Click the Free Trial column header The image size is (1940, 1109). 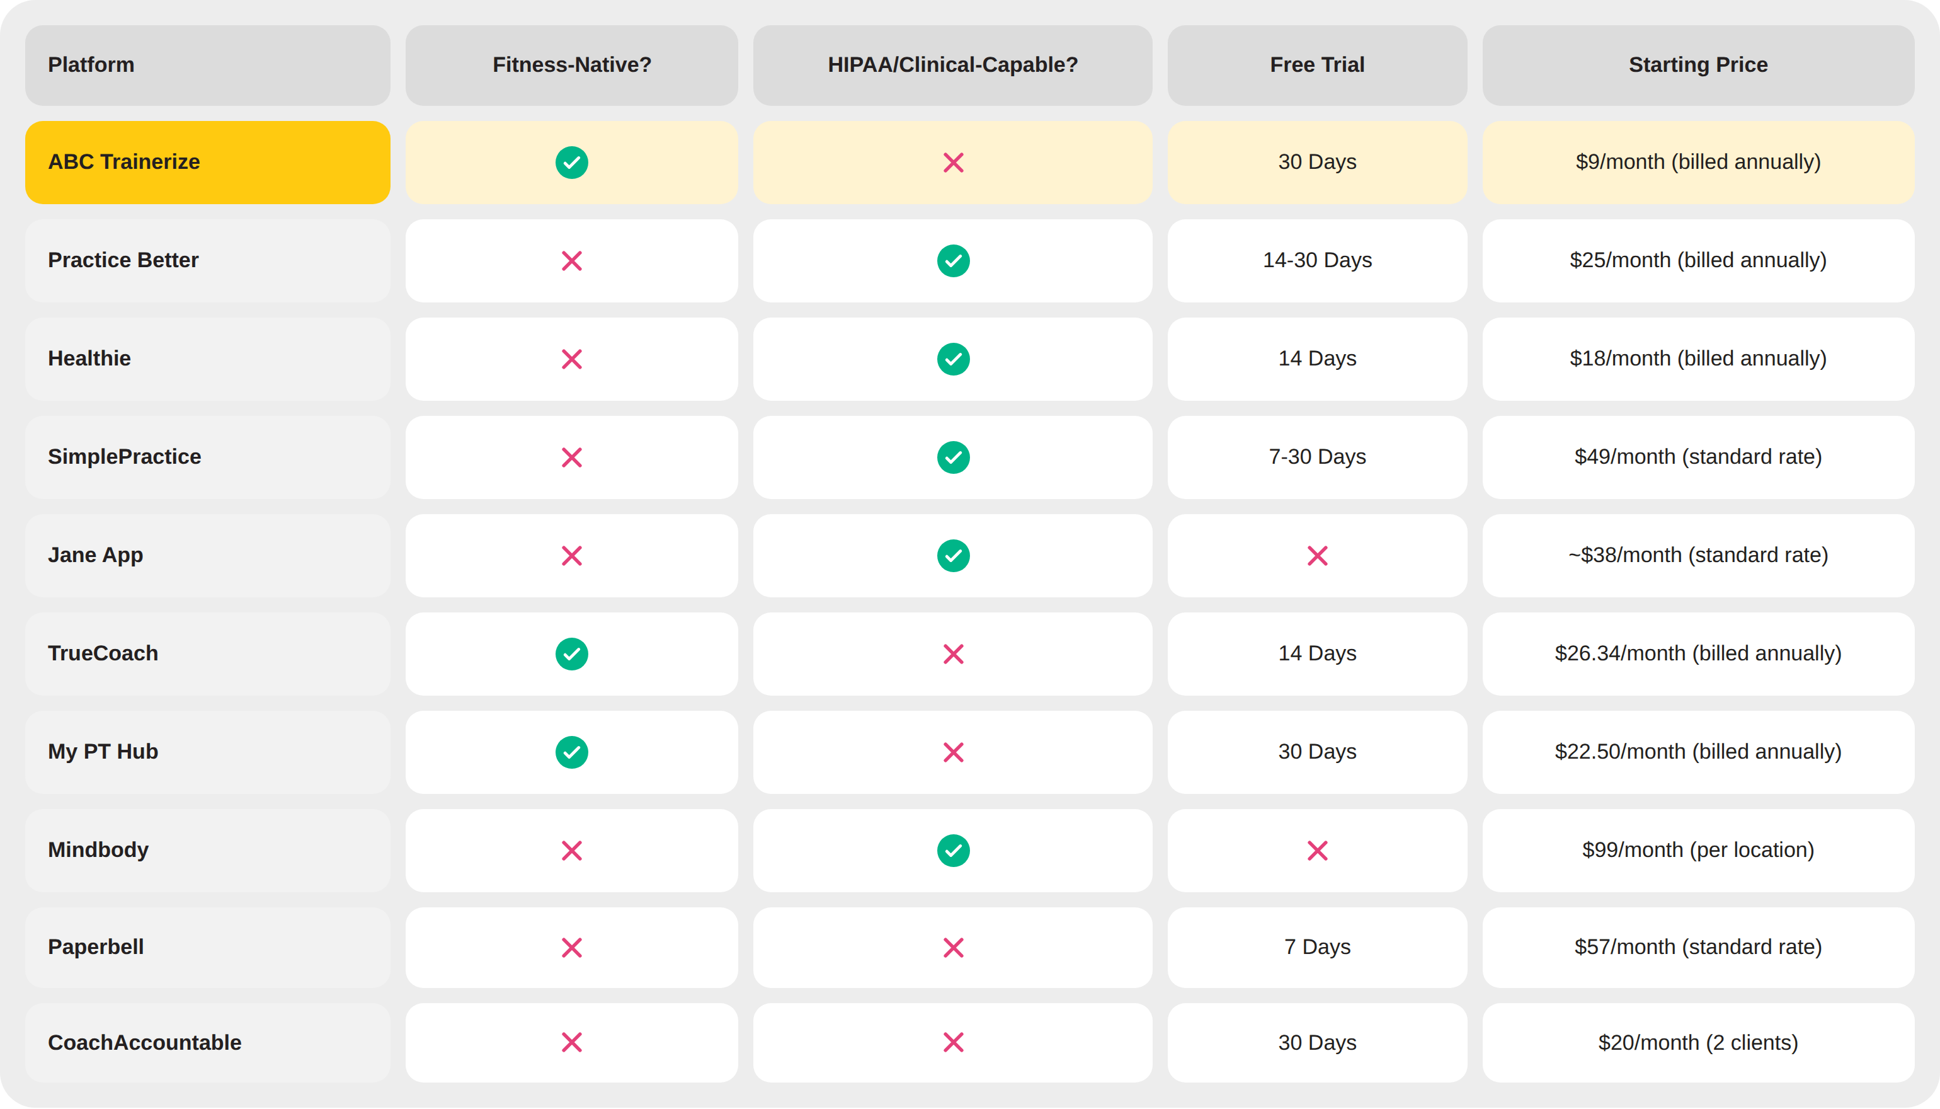click(1317, 65)
